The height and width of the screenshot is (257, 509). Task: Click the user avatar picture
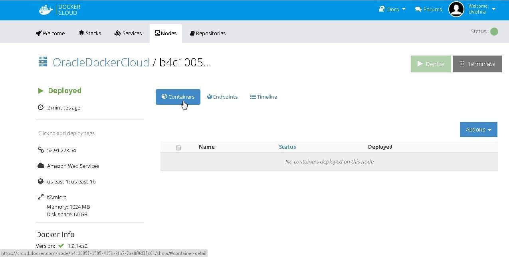(456, 9)
